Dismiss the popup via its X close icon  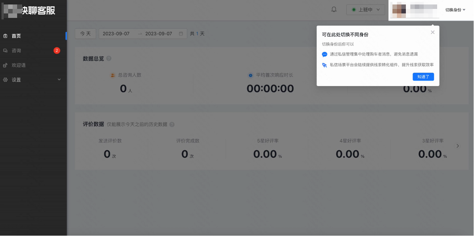[x=433, y=32]
